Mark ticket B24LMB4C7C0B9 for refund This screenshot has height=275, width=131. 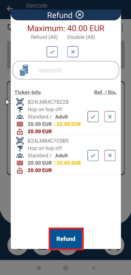click(x=93, y=155)
